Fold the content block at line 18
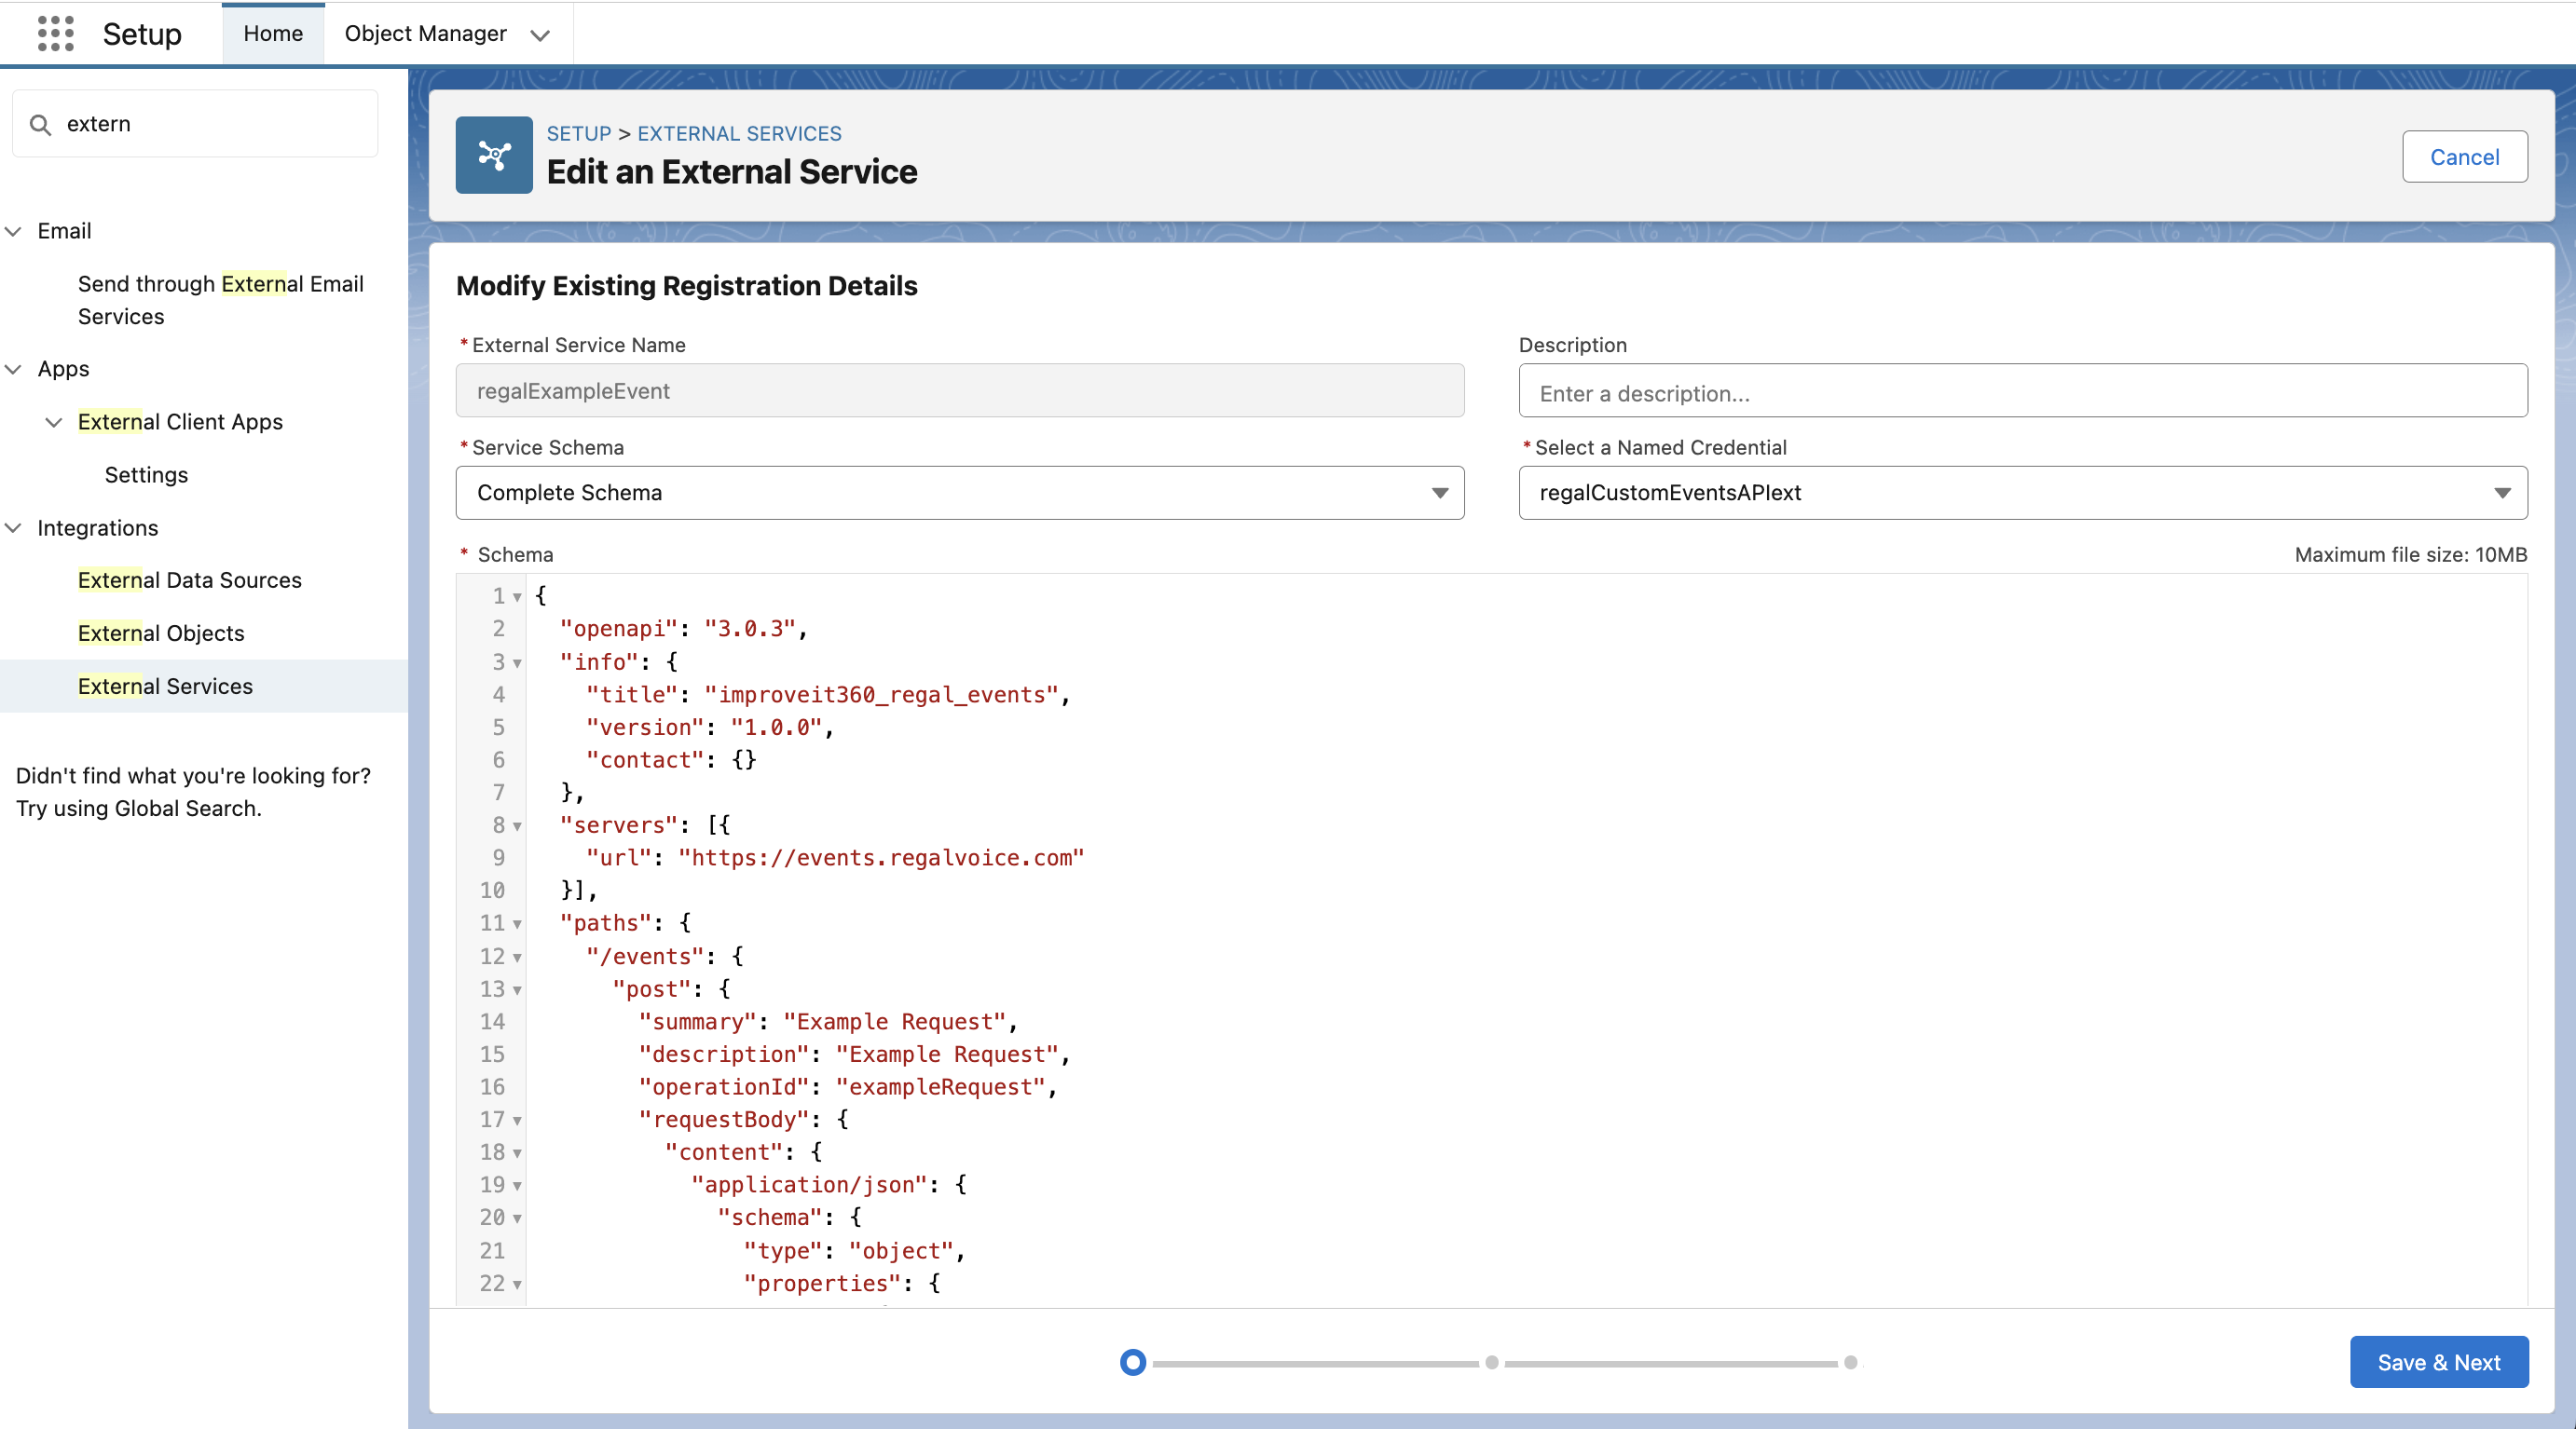 pyautogui.click(x=517, y=1153)
